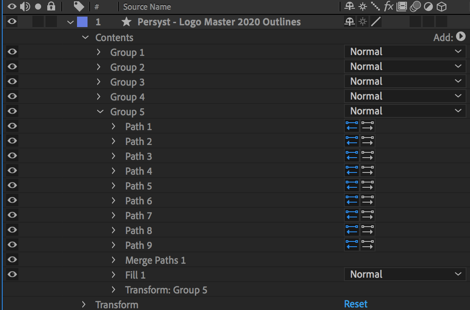Open the blending mode dropdown for Group 2

(404, 66)
